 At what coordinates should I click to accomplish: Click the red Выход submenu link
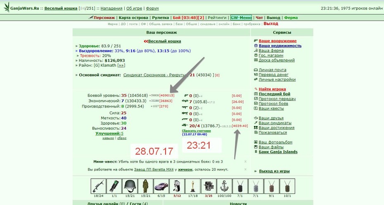coord(271,24)
